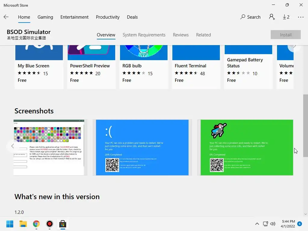Open the Deals tab
This screenshot has width=308, height=231.
132,17
